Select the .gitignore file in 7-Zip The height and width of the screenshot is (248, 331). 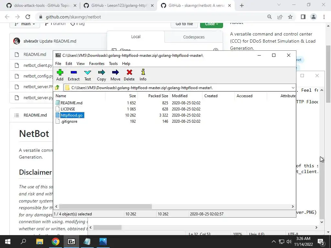pyautogui.click(x=69, y=121)
